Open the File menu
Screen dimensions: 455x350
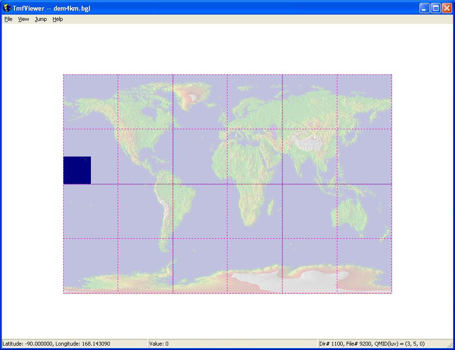pyautogui.click(x=8, y=19)
